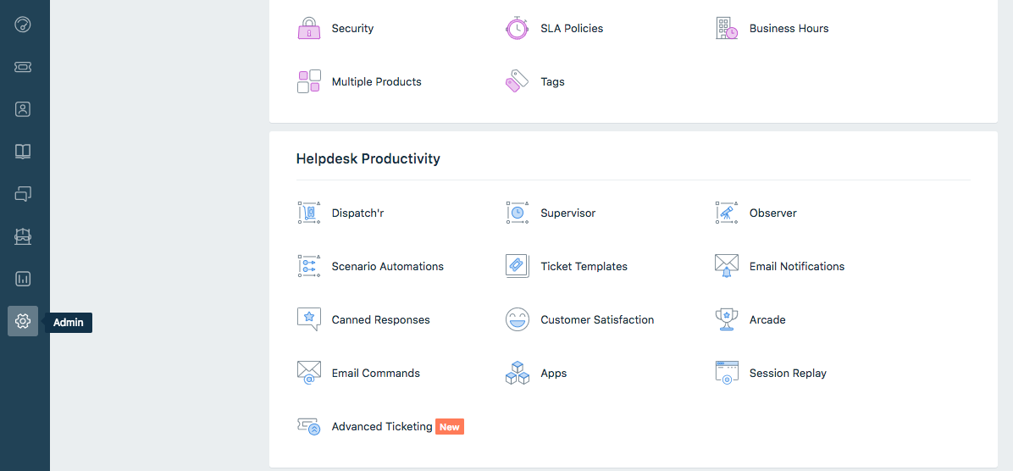The height and width of the screenshot is (471, 1013).
Task: Go to Scenario Automations
Action: pyautogui.click(x=387, y=267)
